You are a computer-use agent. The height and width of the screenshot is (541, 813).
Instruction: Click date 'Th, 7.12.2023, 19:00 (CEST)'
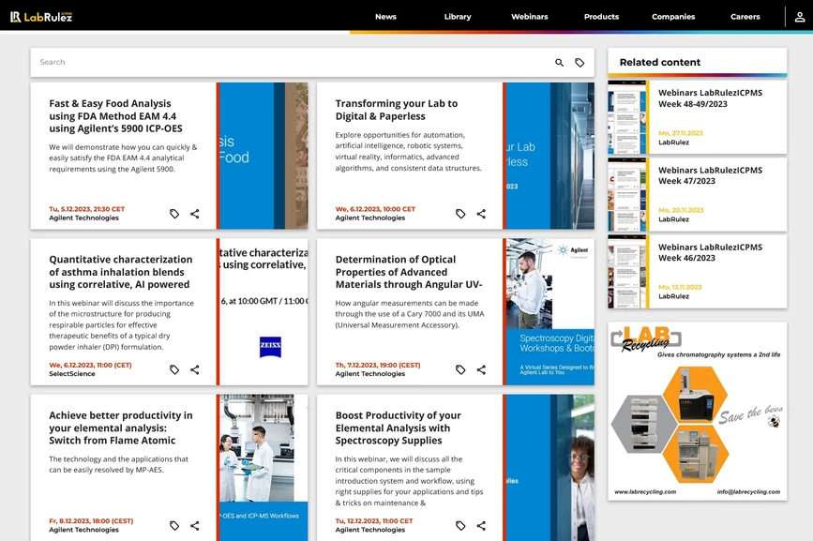(378, 366)
